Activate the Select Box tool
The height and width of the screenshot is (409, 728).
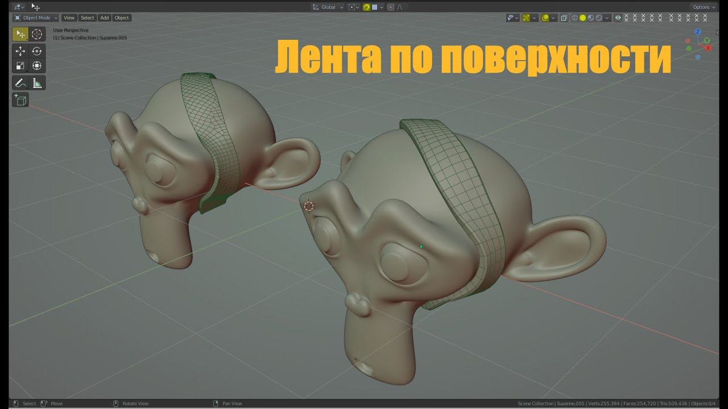pyautogui.click(x=20, y=34)
